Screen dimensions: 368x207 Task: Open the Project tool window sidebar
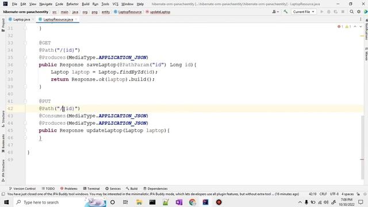[3, 25]
